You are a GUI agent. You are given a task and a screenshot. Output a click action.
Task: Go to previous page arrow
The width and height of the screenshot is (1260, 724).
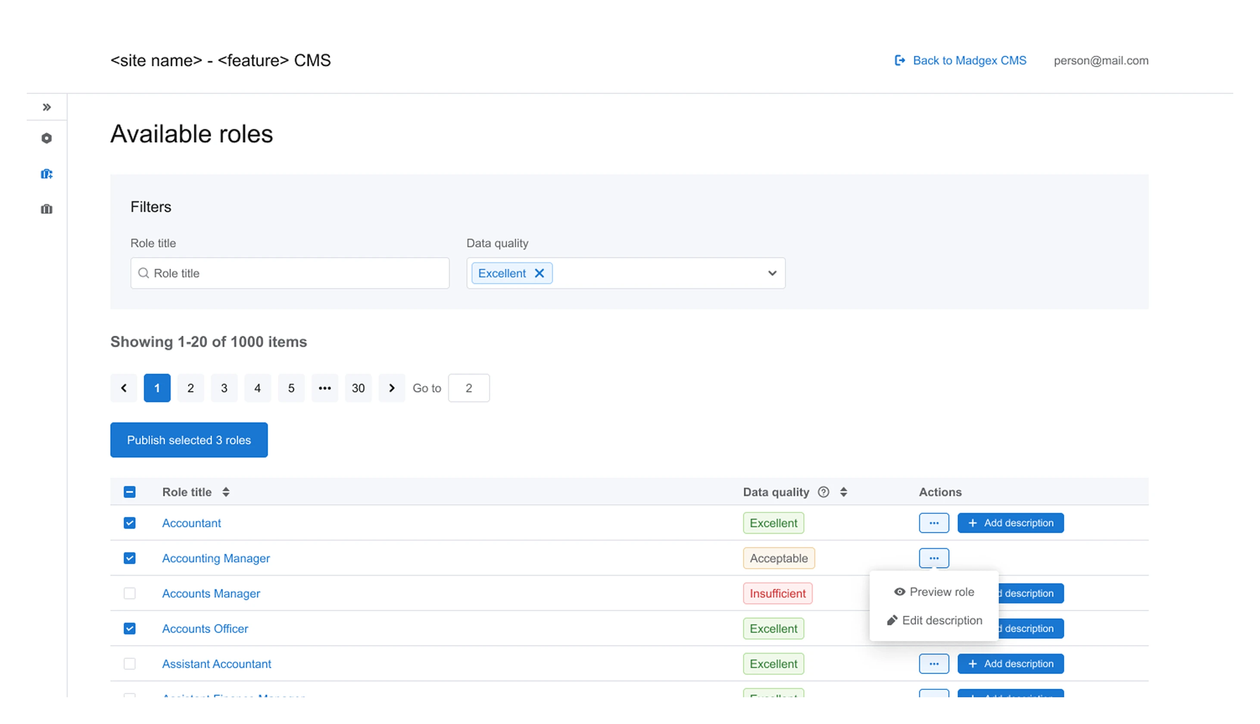point(124,388)
